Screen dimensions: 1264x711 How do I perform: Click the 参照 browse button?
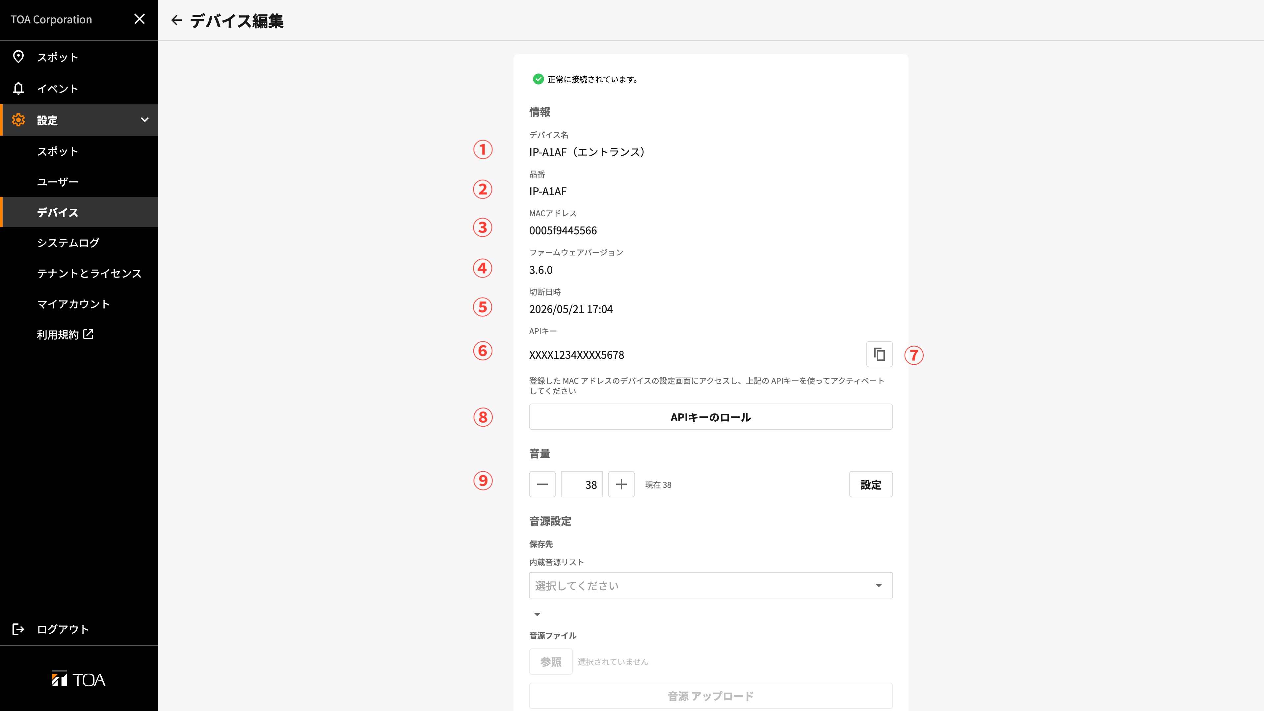(551, 661)
